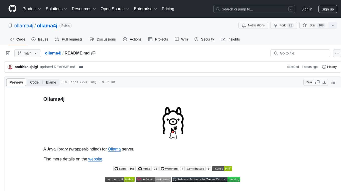Copy the raw file contents
This screenshot has height=191, width=341.
[x=317, y=82]
